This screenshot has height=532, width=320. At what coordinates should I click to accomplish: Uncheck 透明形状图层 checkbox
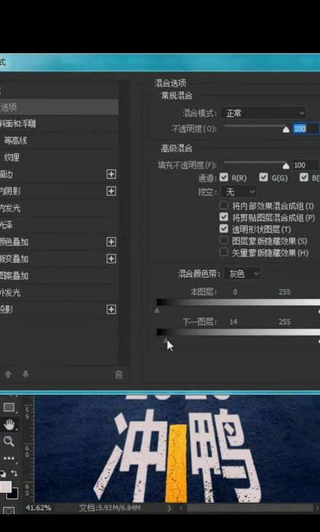pos(223,229)
